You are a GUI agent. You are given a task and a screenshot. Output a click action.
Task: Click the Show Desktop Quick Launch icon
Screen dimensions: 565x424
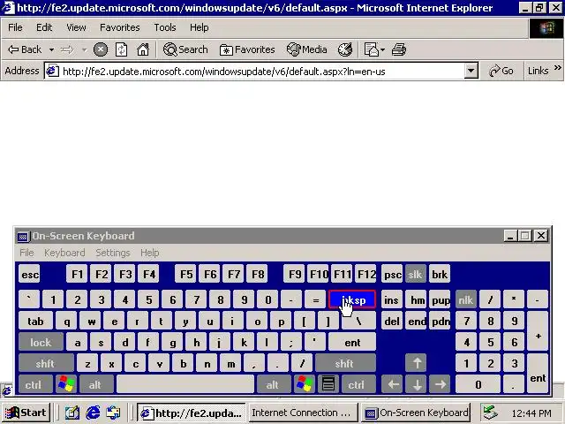coord(72,413)
